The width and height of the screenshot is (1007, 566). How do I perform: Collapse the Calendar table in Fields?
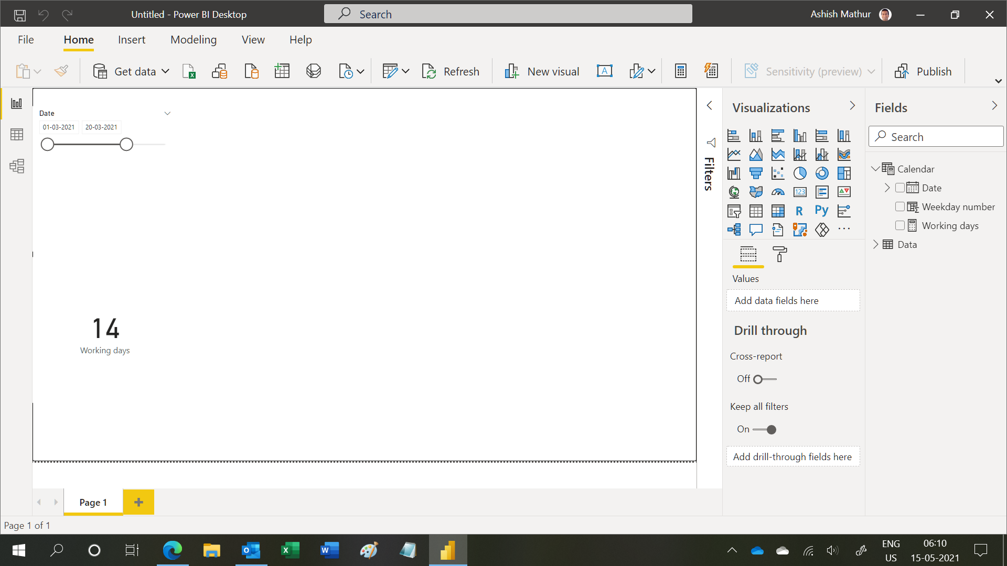pyautogui.click(x=875, y=169)
